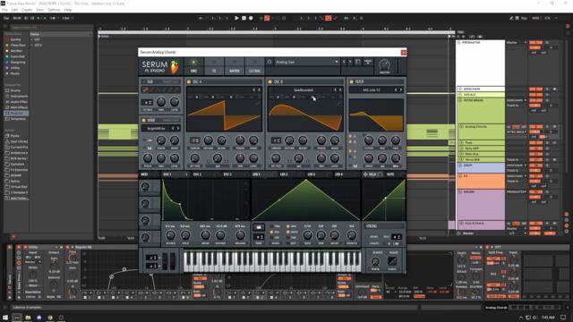This screenshot has width=573, height=322.
Task: Open the Edit menu
Action: (14, 10)
